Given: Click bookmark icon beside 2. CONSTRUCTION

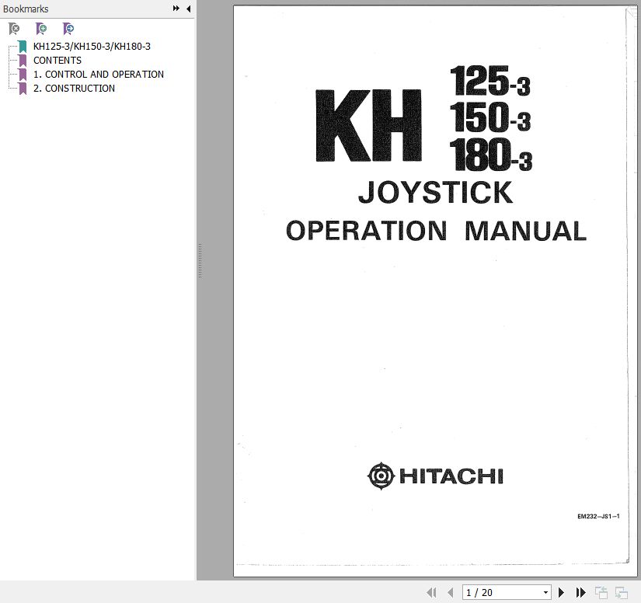Looking at the screenshot, I should (x=23, y=89).
